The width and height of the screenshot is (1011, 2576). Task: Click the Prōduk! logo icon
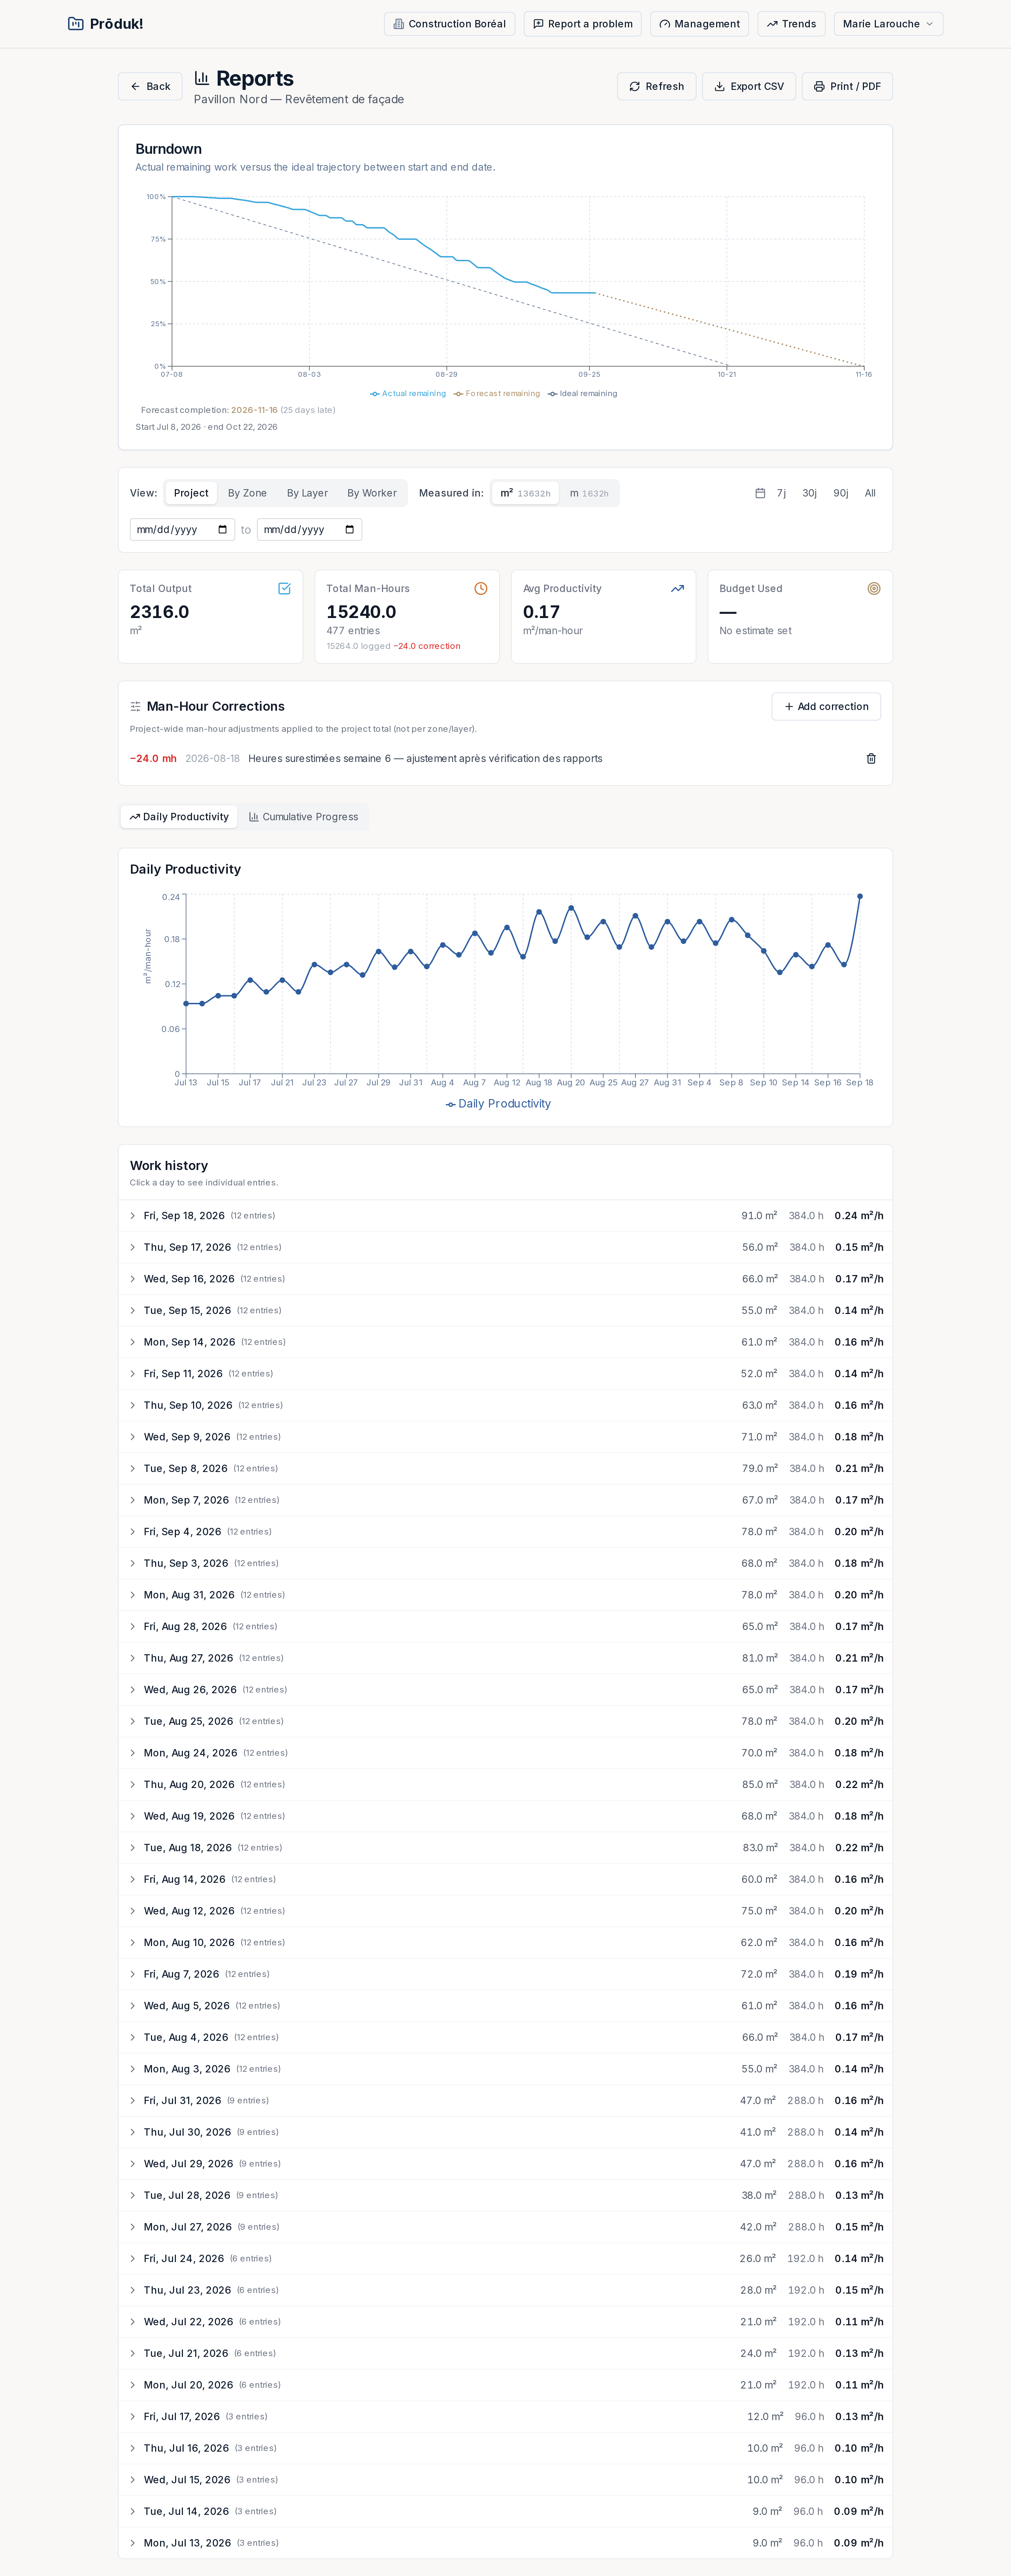[75, 24]
